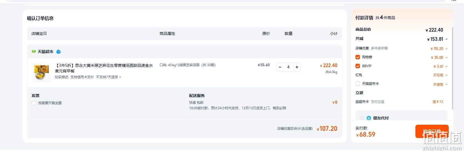Open the 思念 tangyuan product thumbnail
Viewport: 464px width, 153px height.
tap(42, 72)
